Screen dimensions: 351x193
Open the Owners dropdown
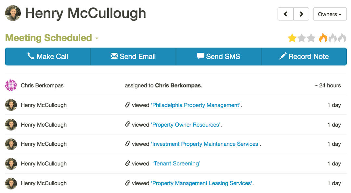330,14
